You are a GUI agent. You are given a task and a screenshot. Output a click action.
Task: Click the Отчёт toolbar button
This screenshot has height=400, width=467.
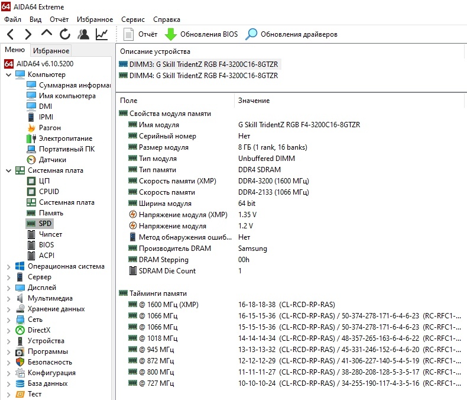pos(140,34)
